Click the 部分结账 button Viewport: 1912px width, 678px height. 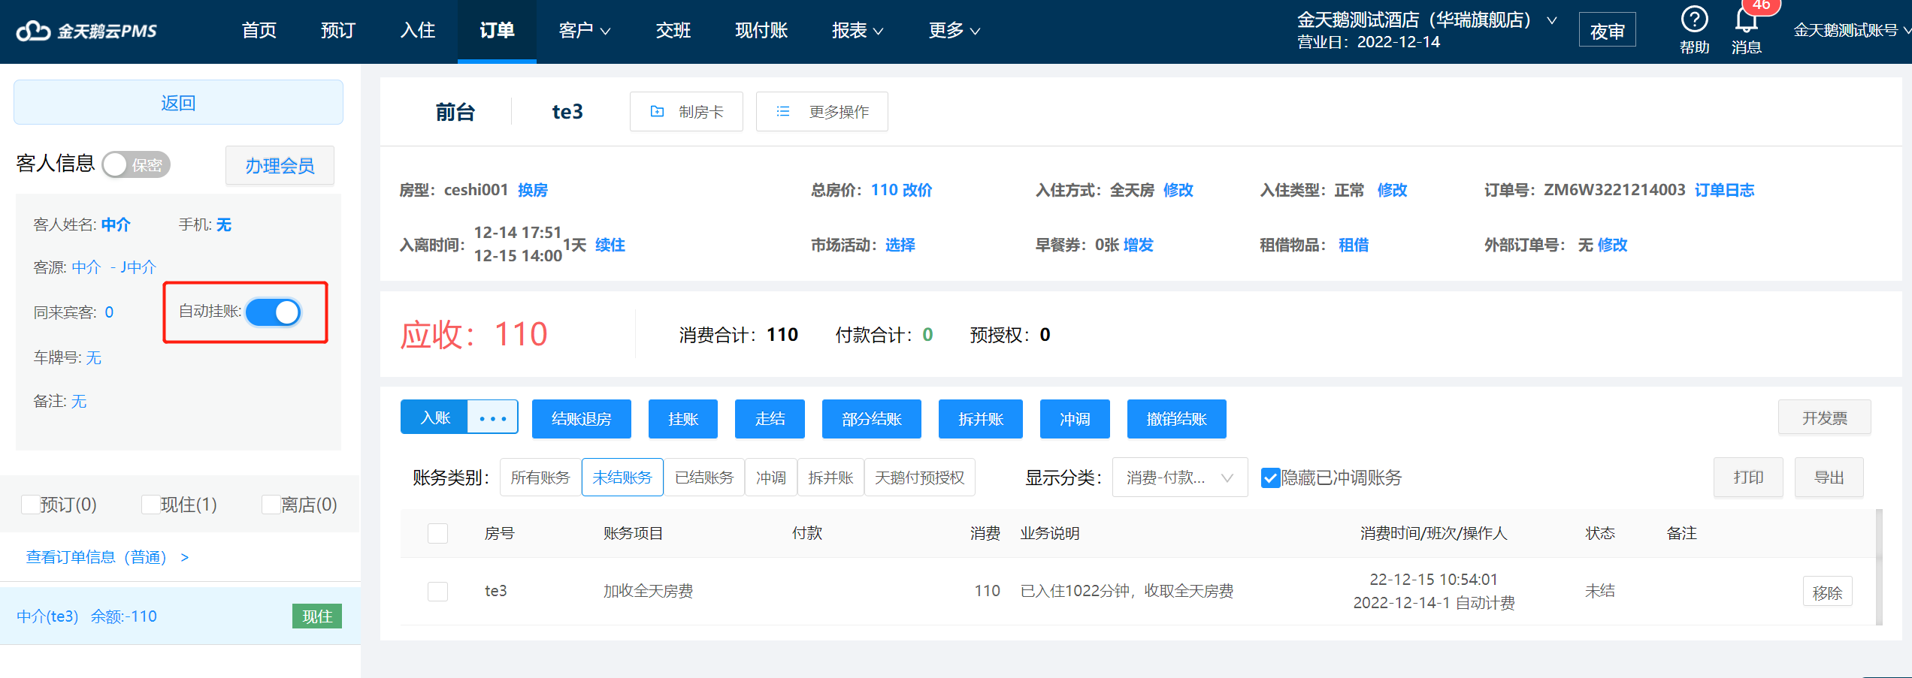(x=872, y=419)
